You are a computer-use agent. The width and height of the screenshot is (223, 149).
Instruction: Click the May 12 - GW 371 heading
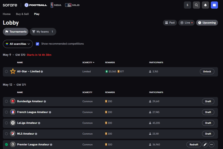coord(14,85)
